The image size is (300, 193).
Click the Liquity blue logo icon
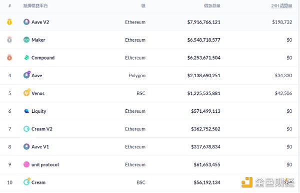click(x=26, y=111)
